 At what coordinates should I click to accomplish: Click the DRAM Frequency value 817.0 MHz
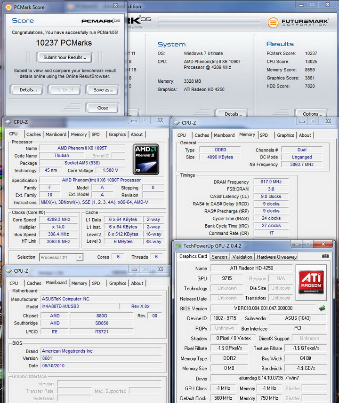point(271,182)
